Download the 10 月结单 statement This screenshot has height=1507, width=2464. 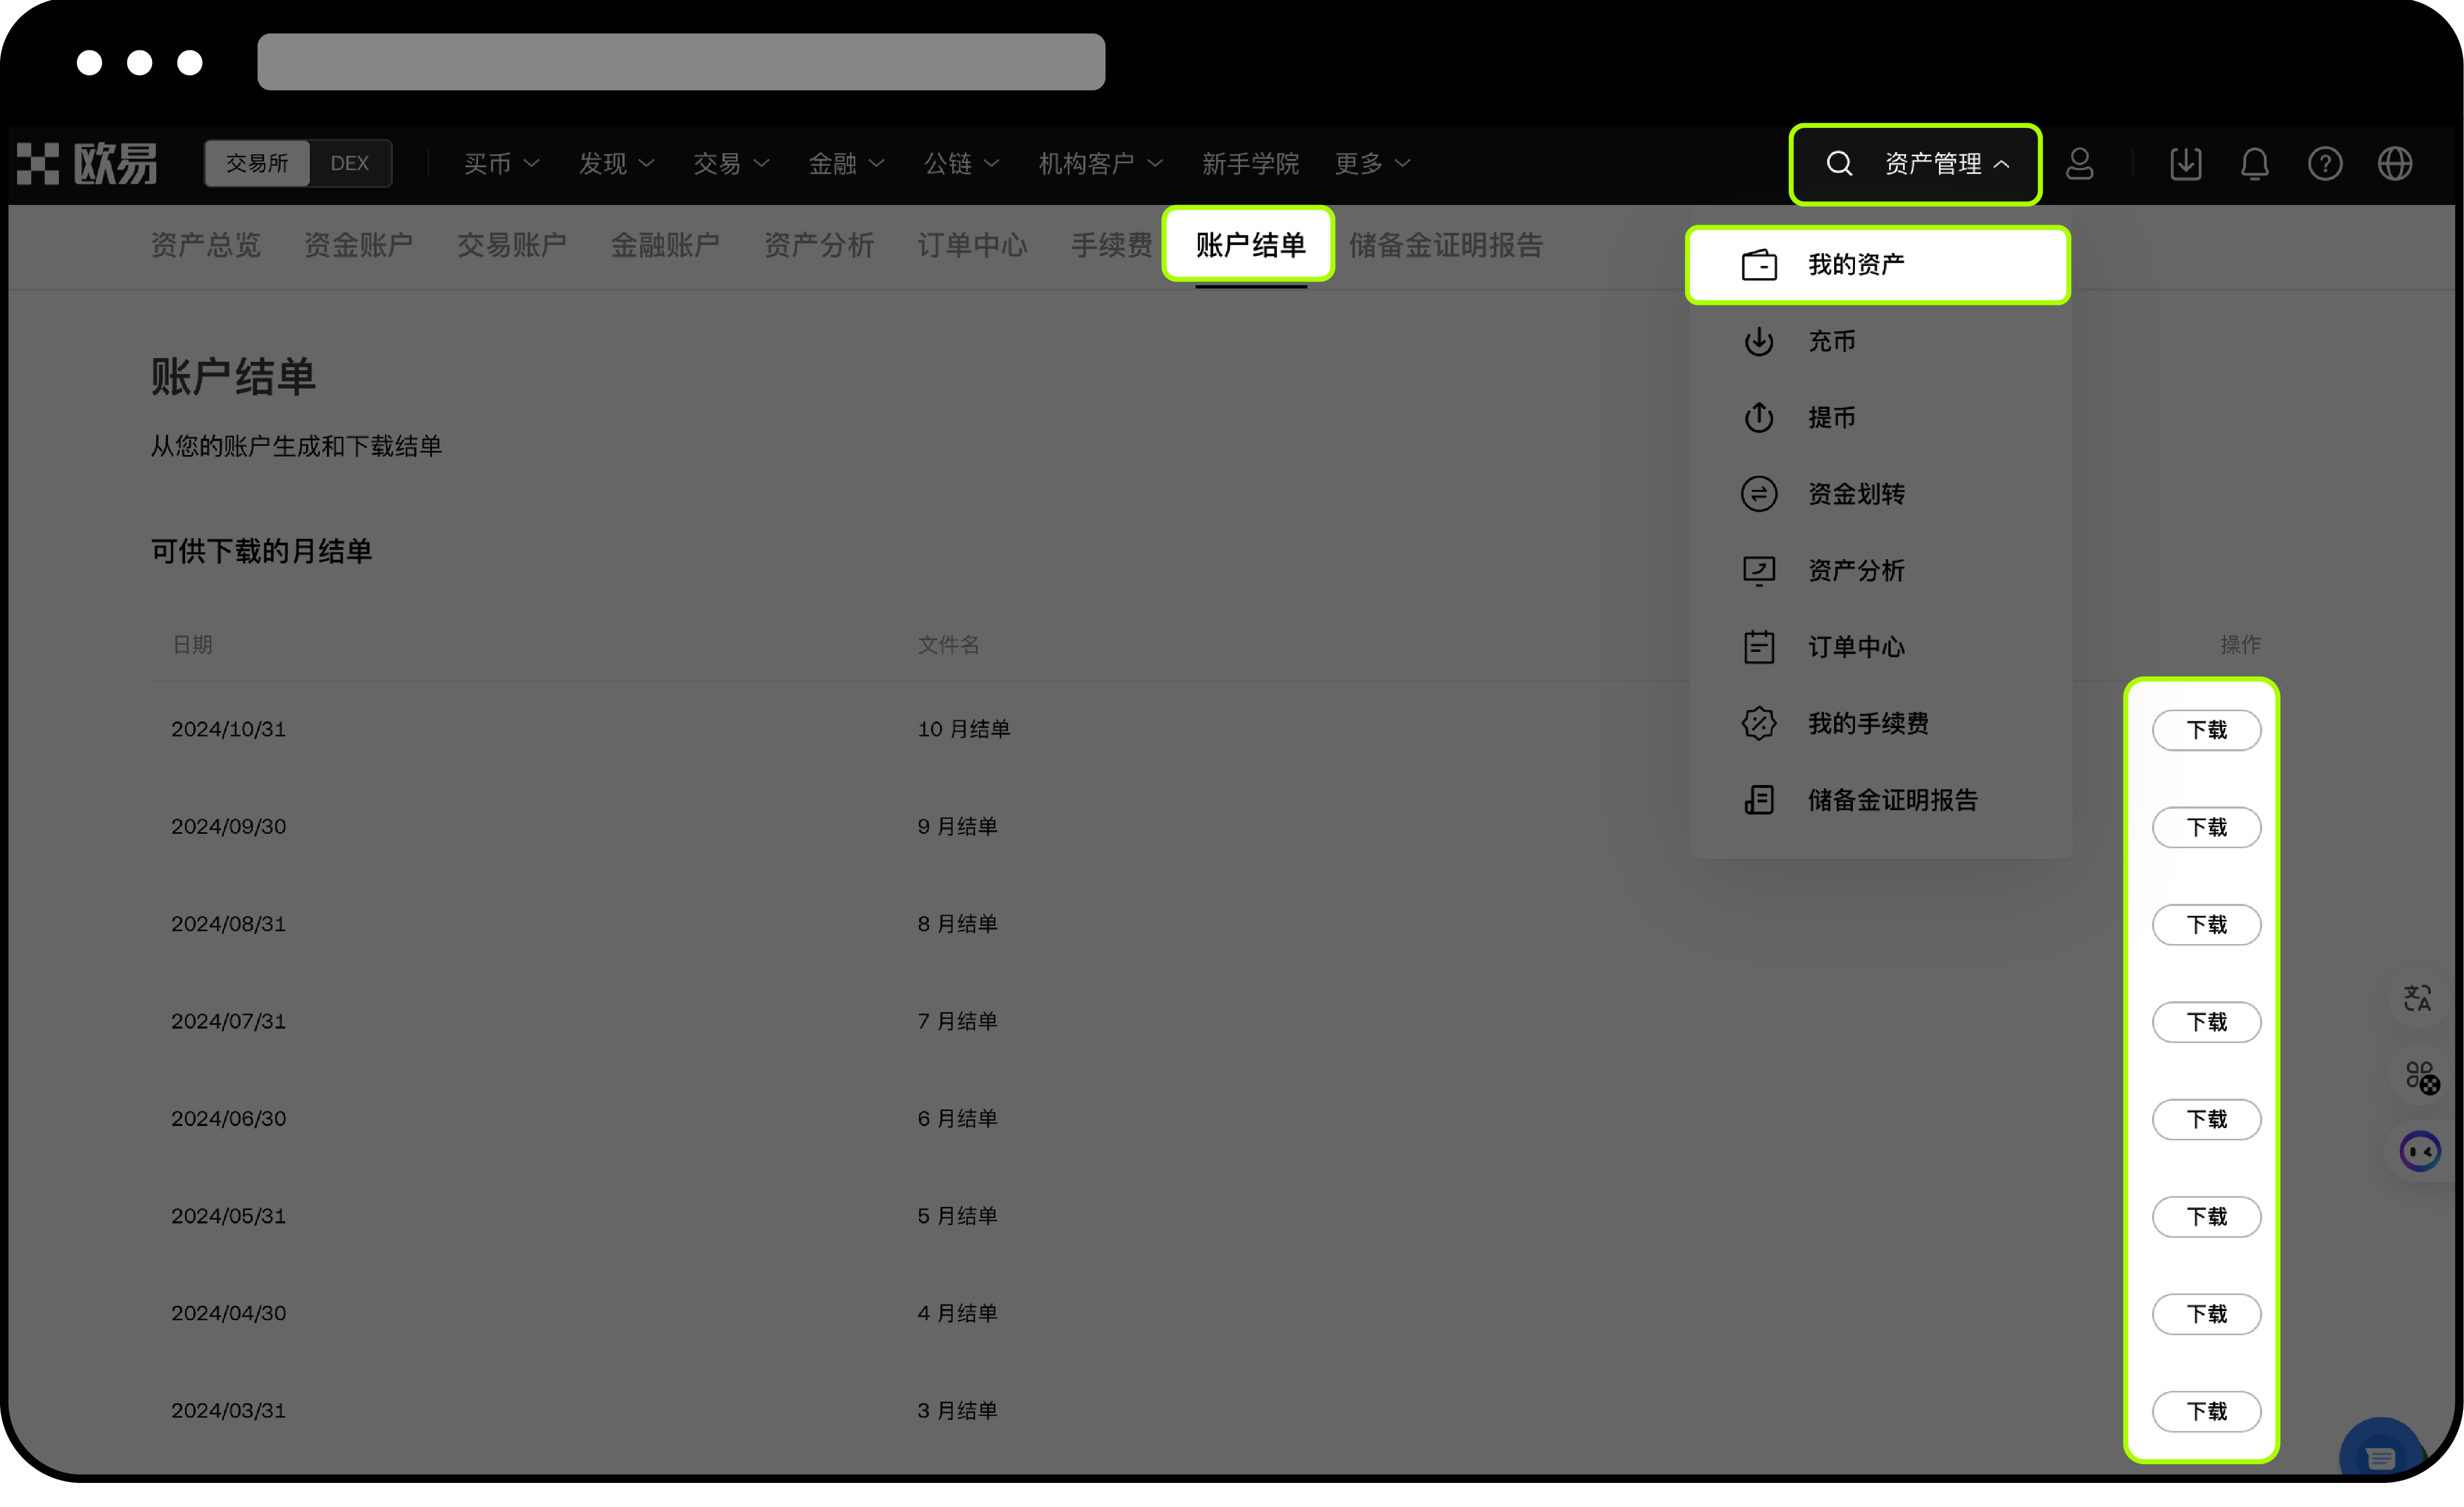pos(2206,730)
